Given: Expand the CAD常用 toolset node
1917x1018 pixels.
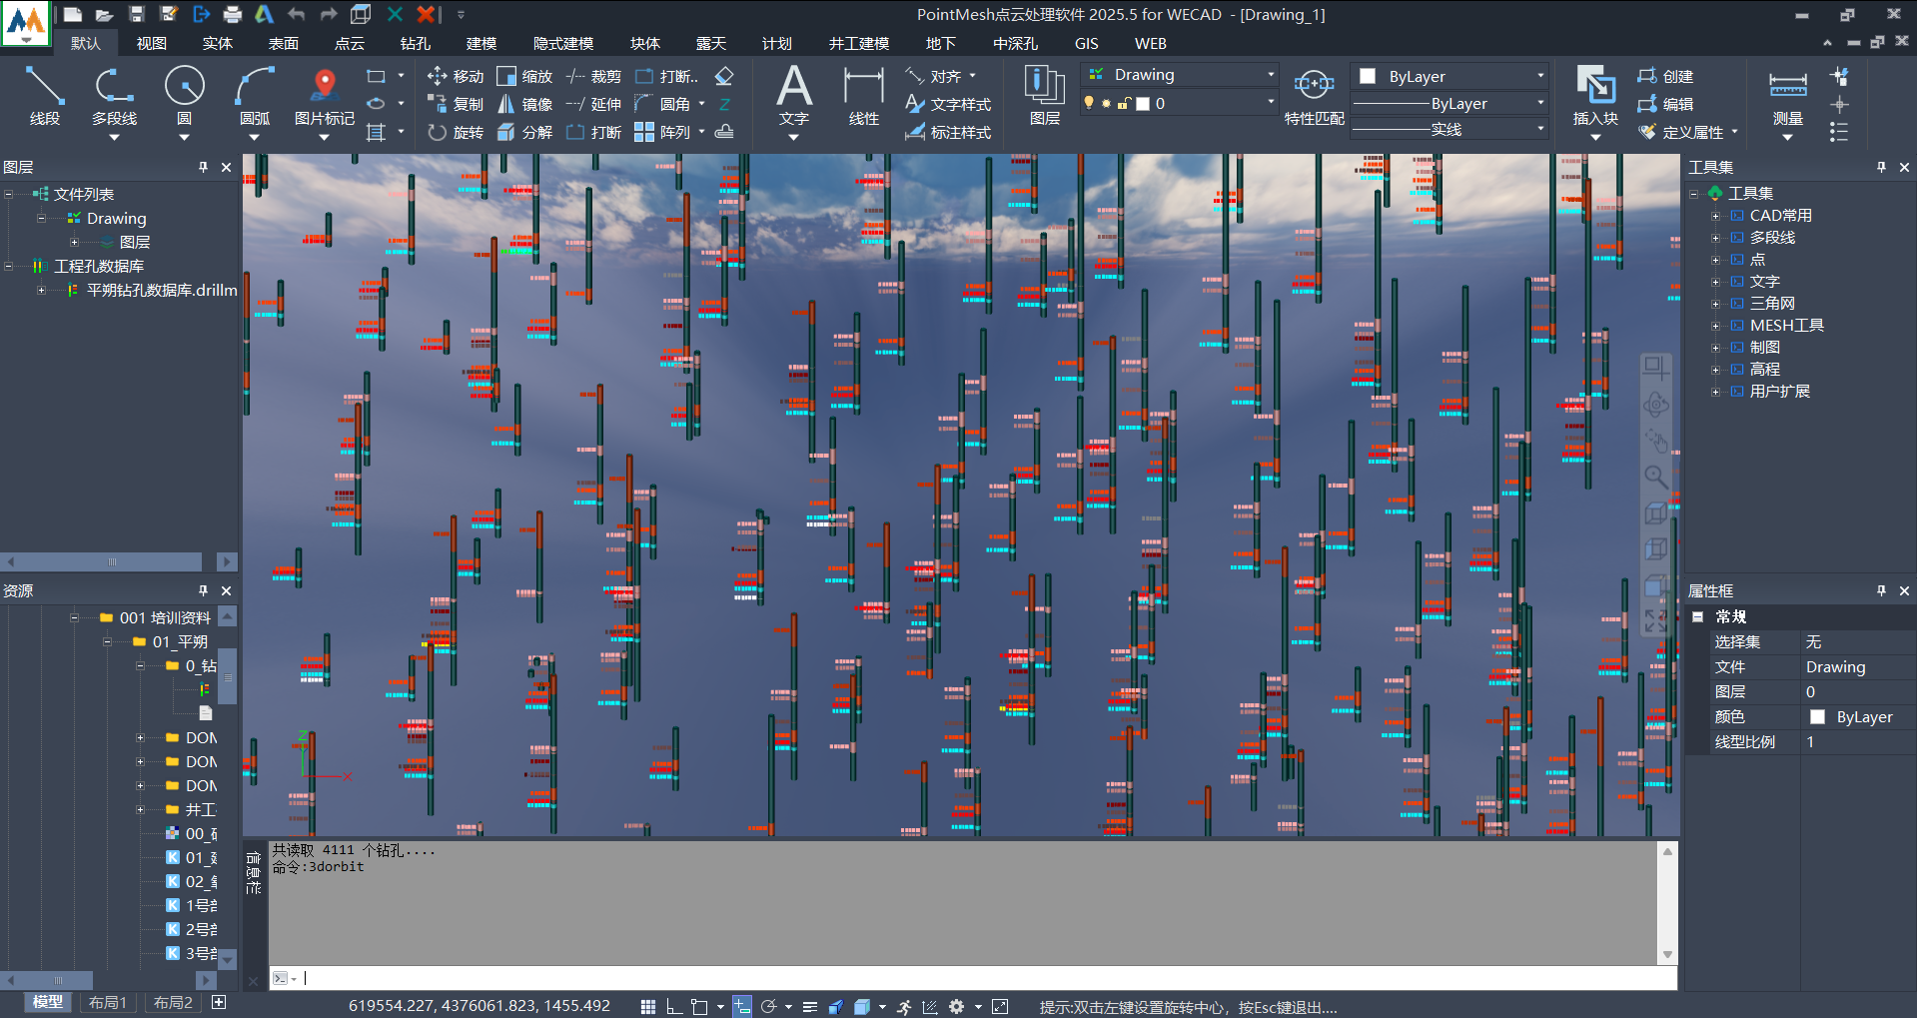Looking at the screenshot, I should [x=1715, y=216].
